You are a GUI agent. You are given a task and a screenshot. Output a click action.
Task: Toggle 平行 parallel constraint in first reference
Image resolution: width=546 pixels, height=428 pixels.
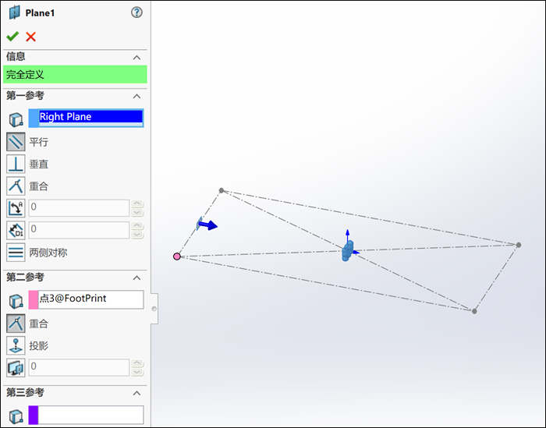(x=16, y=142)
